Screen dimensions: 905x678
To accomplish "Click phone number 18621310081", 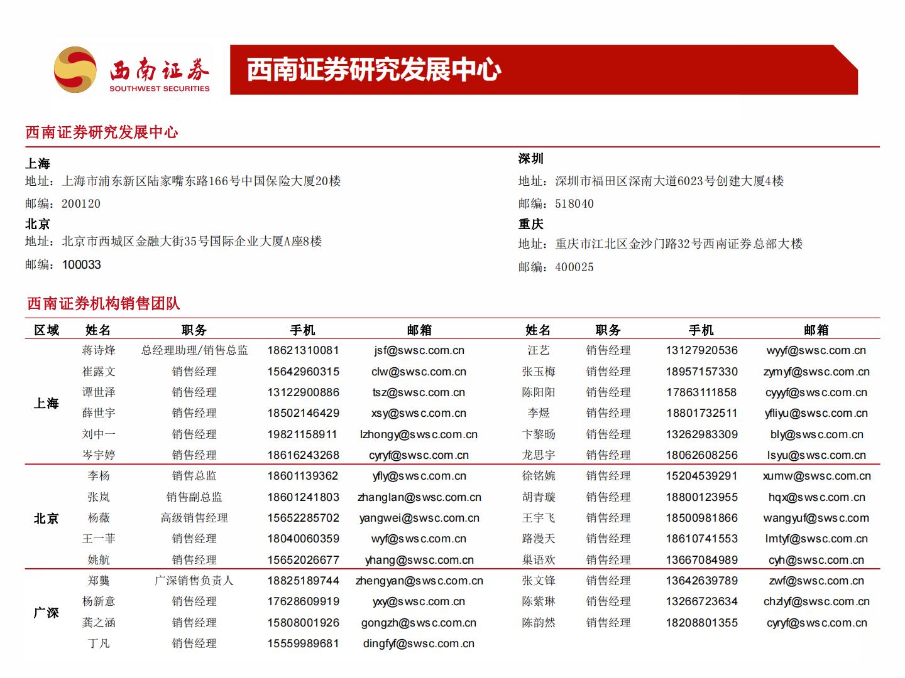I will click(x=303, y=350).
